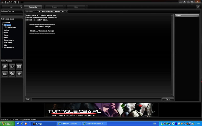The width and height of the screenshot is (202, 126).
Task: Click the Tunngle.cba.pl forum banner
Action: click(101, 110)
